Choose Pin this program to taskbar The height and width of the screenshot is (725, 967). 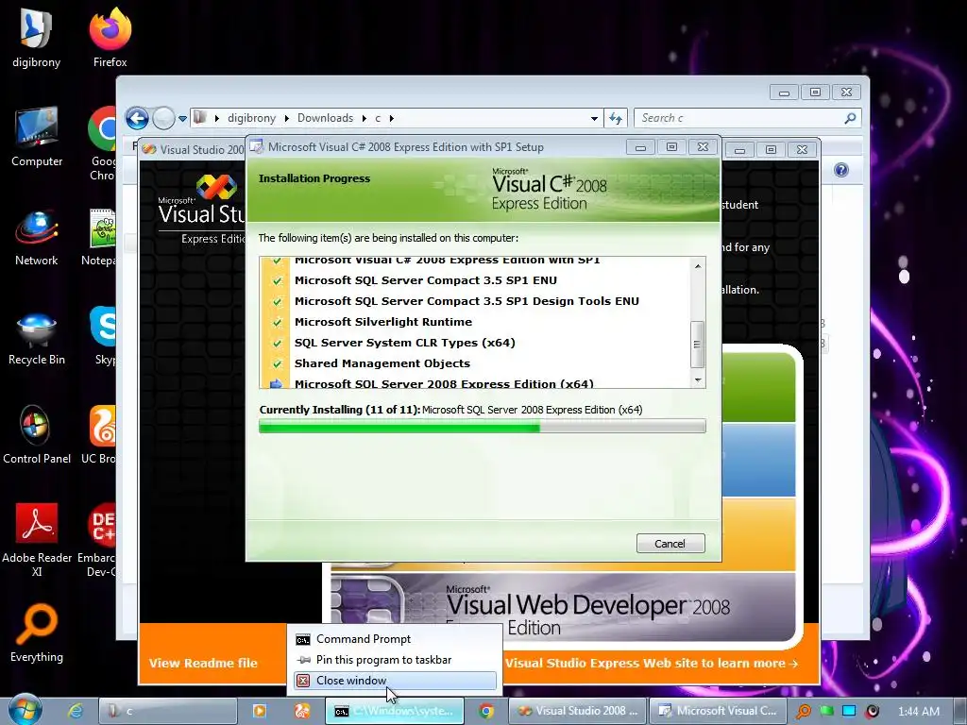395,660
